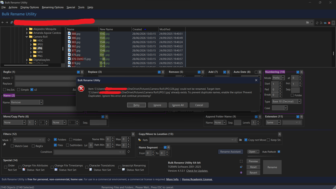Click the Numbering Start up-arrow stepper

[x=280, y=83]
